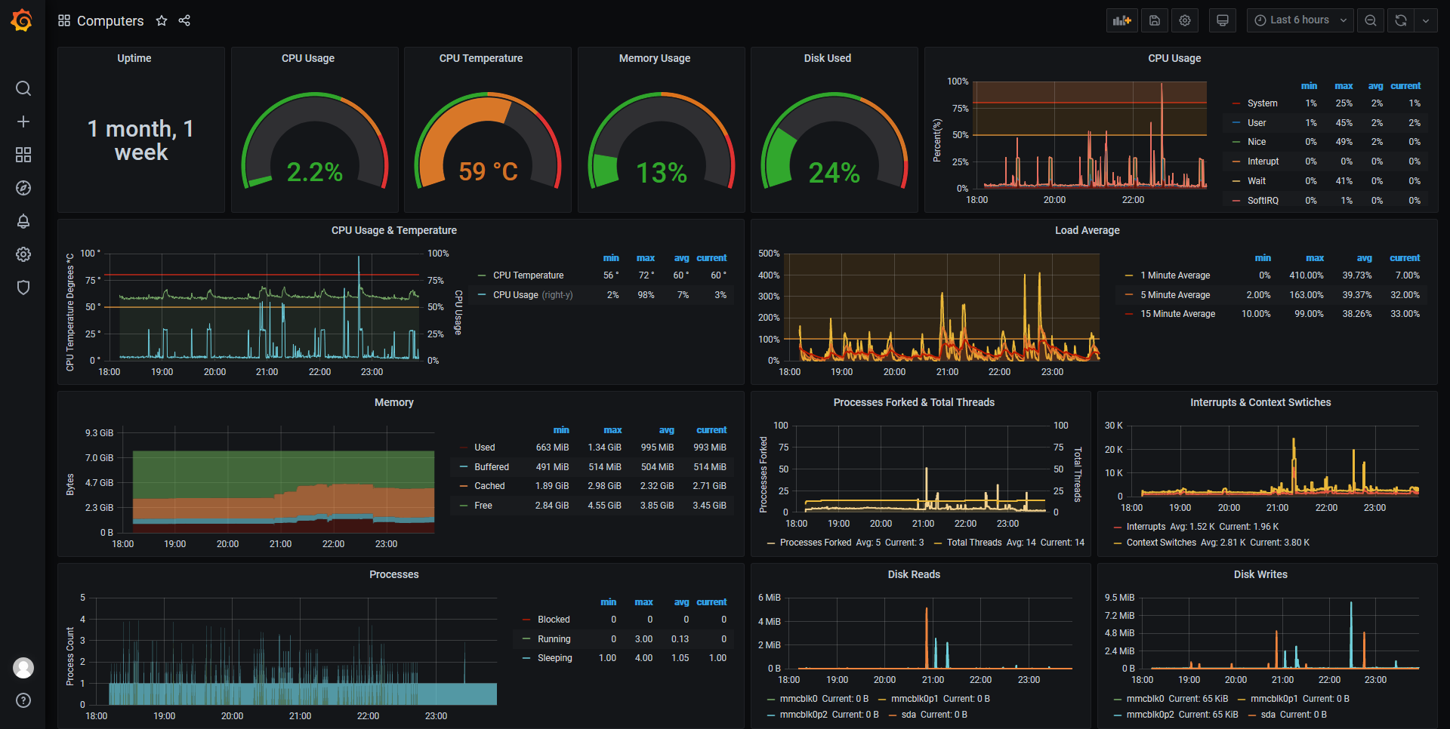This screenshot has height=729, width=1450.
Task: Toggle the Nice series in CPU legend
Action: click(1257, 142)
